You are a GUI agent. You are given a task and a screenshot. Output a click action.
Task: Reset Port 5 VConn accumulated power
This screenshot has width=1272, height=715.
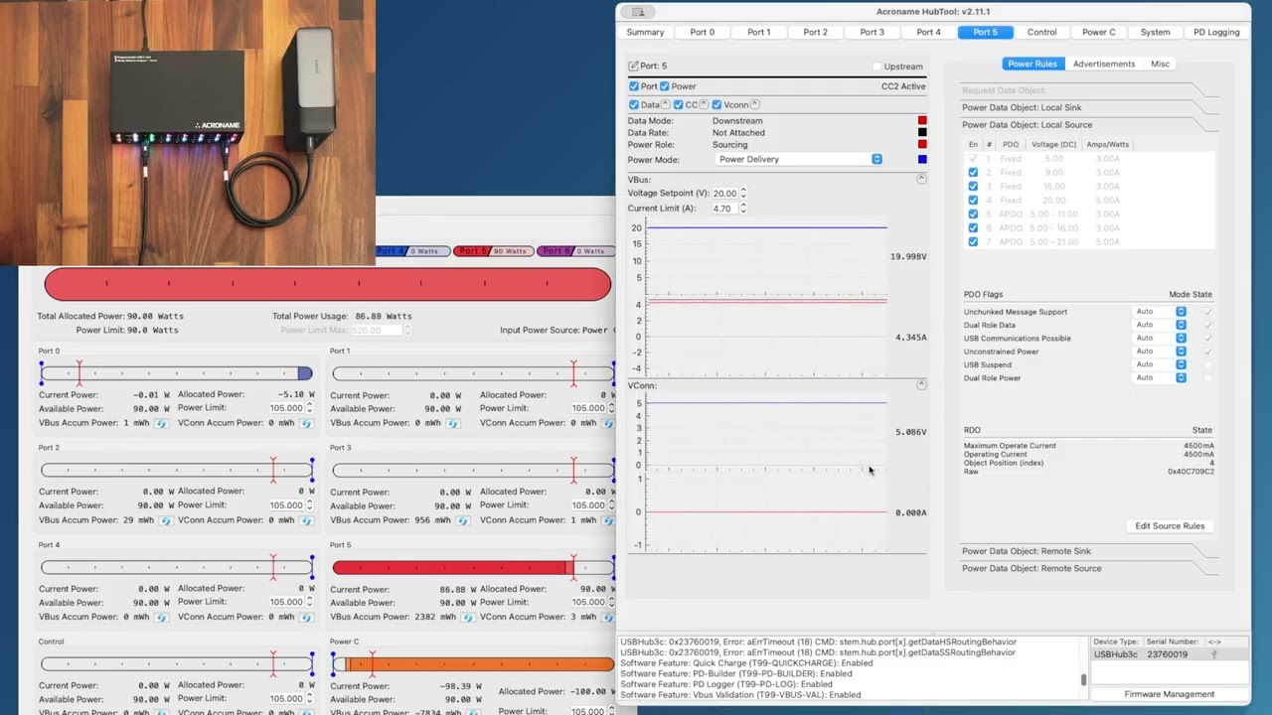coord(608,617)
